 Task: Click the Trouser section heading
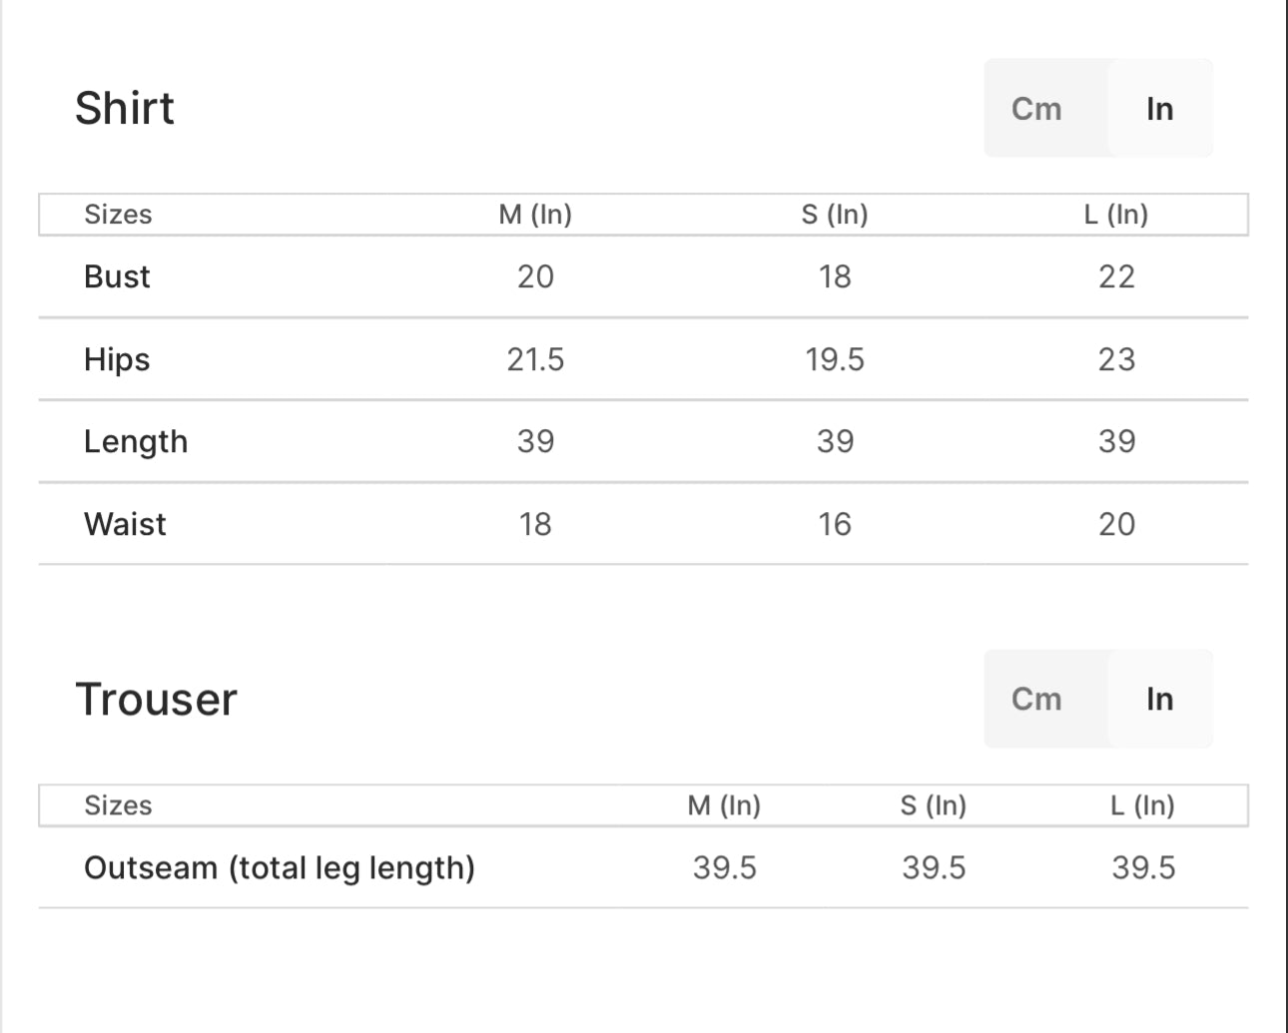[x=156, y=699]
